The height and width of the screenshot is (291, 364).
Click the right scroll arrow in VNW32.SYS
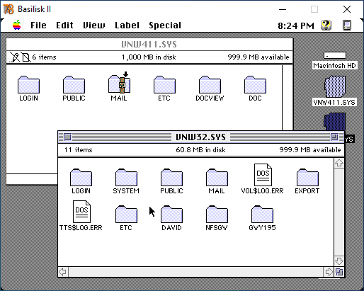tap(329, 272)
